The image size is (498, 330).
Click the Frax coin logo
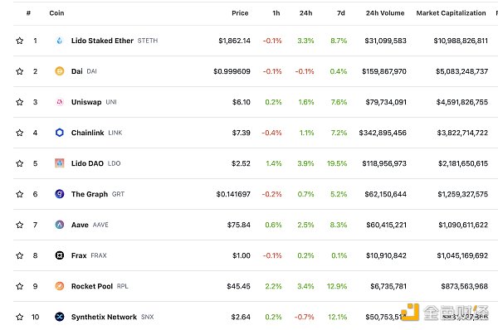(60, 255)
